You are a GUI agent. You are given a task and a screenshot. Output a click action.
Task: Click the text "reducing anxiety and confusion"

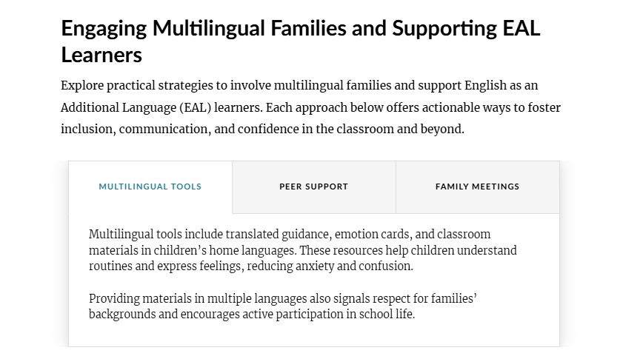[330, 266]
